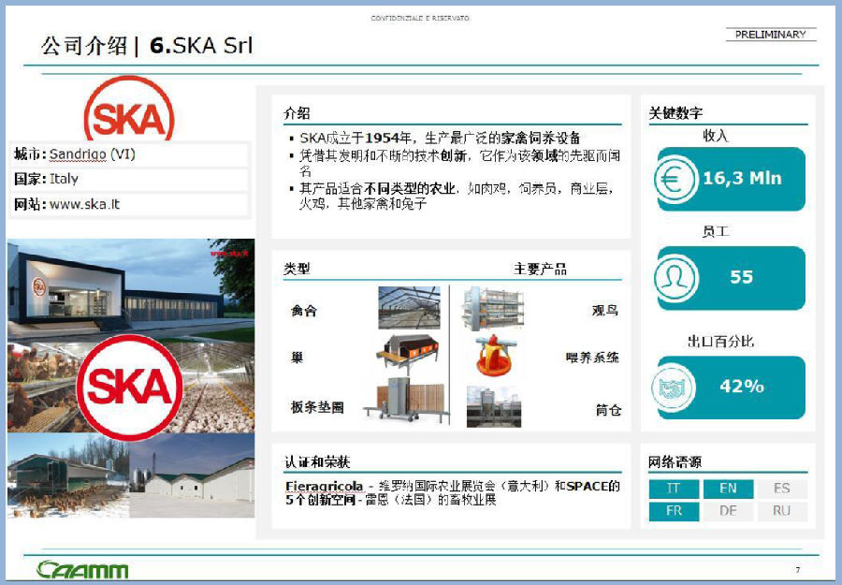Click the '认证和荣获' section heading
This screenshot has width=842, height=585.
coord(317,462)
